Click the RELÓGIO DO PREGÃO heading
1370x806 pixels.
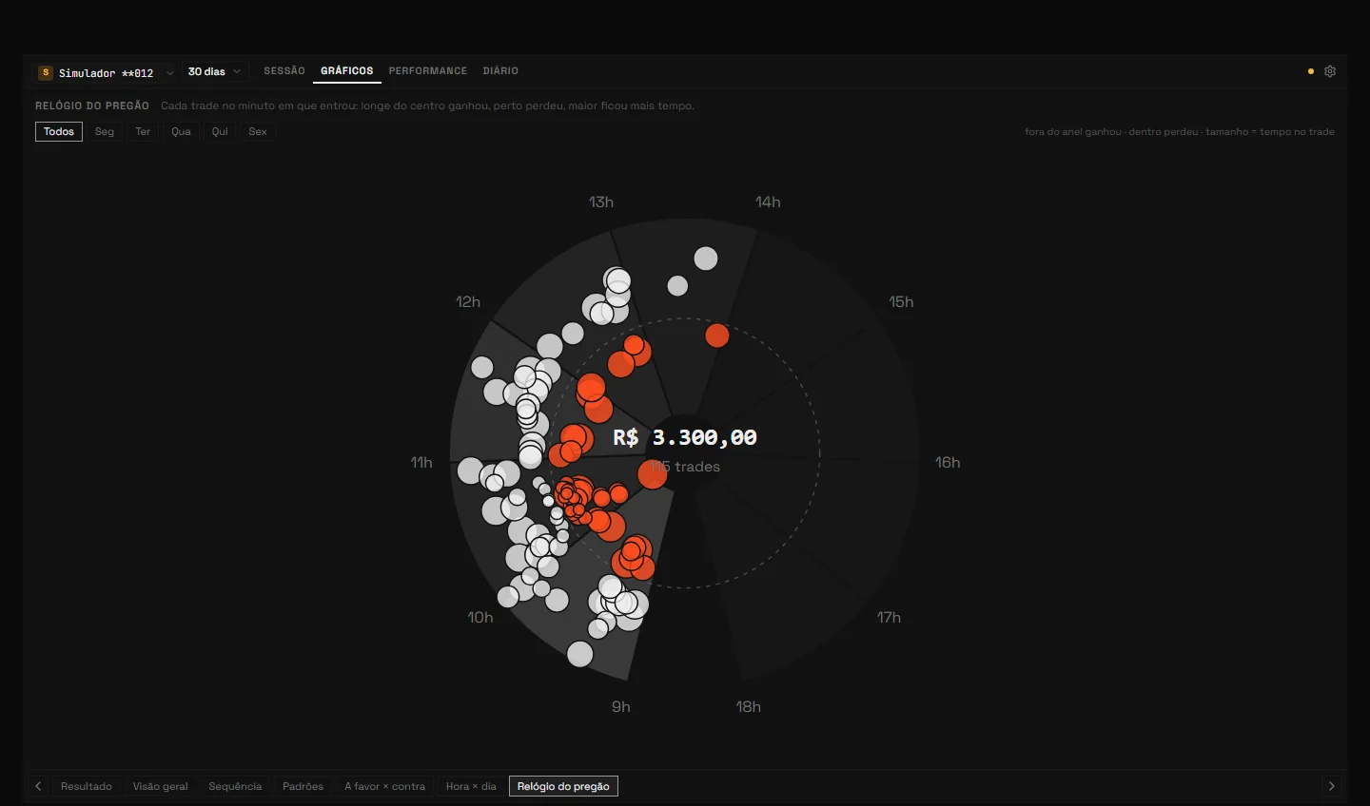92,106
